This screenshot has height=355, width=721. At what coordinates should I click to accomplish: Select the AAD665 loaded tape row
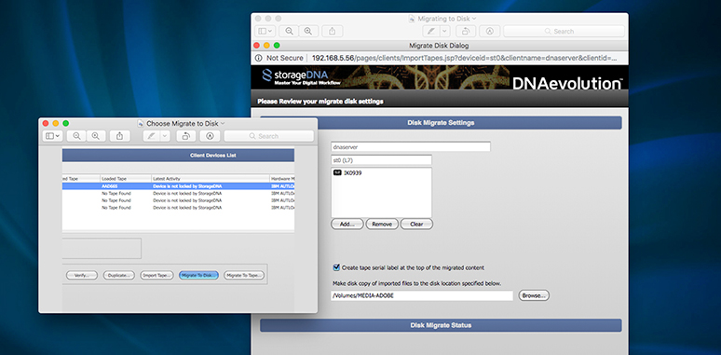click(179, 186)
